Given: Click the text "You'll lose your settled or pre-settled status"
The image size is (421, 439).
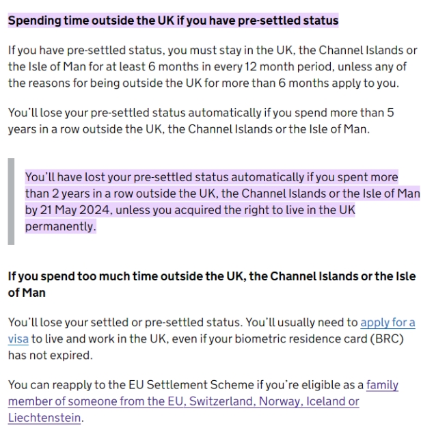Looking at the screenshot, I should pyautogui.click(x=125, y=323).
